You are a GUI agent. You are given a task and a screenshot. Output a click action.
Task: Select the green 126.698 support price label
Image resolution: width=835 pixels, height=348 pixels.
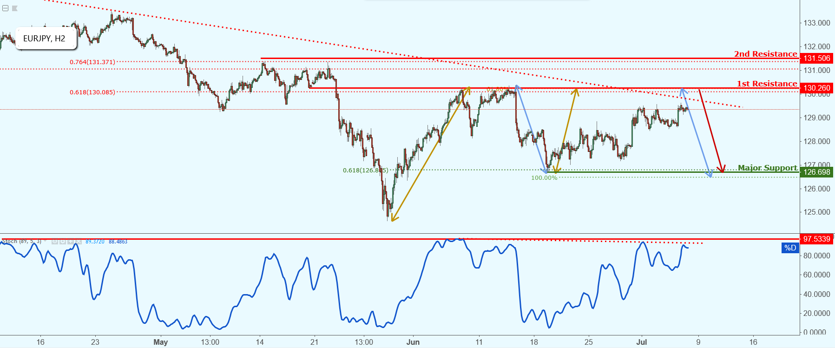(817, 172)
